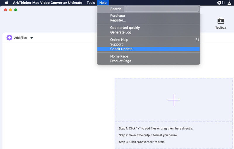This screenshot has width=234, height=149.
Task: Click the Add Files button label
Action: click(20, 38)
